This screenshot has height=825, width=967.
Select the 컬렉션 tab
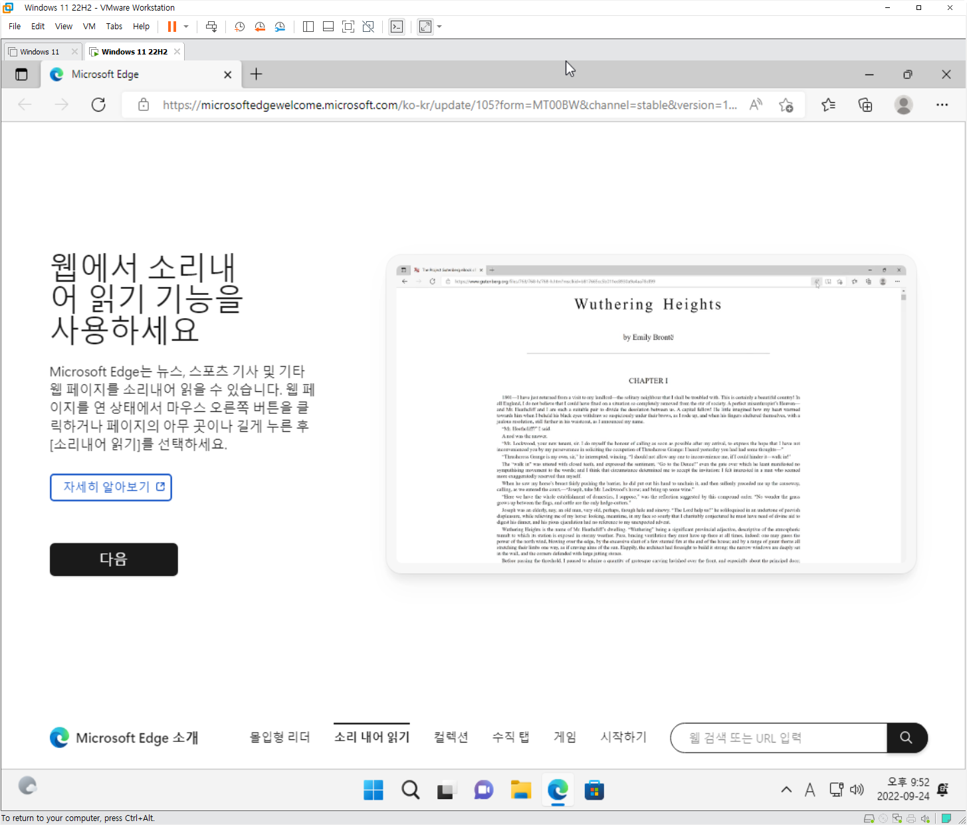[451, 737]
